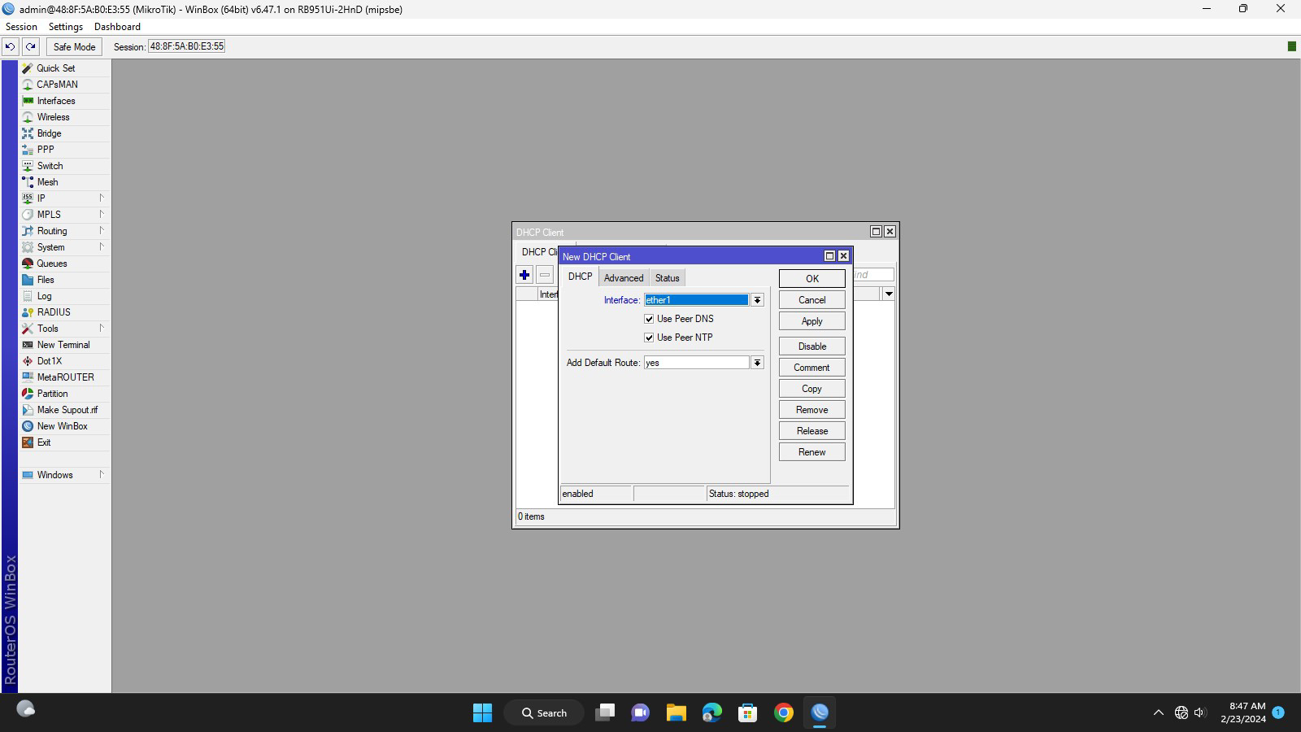The image size is (1301, 732).
Task: Click the Remove button
Action: tap(811, 410)
